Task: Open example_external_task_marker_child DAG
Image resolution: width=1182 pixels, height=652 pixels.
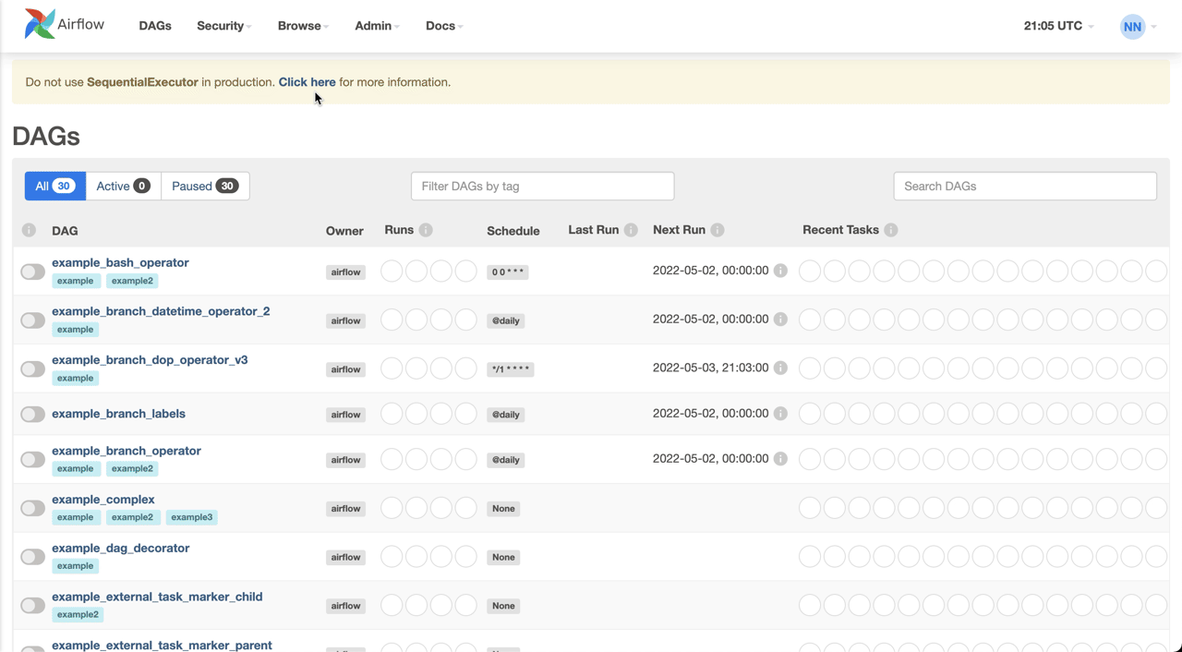Action: 157,597
